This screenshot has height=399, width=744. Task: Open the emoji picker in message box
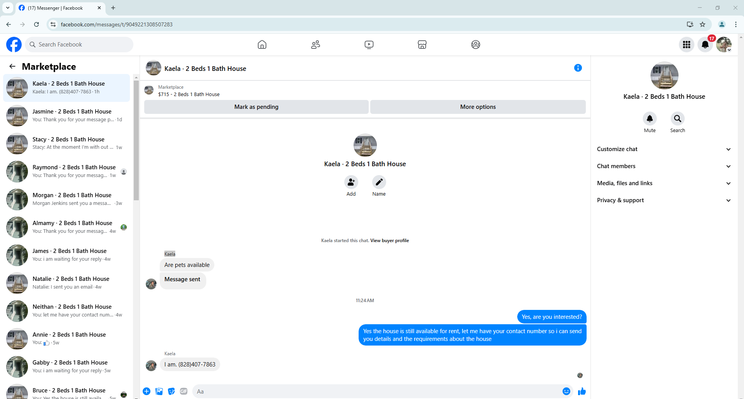tap(566, 391)
